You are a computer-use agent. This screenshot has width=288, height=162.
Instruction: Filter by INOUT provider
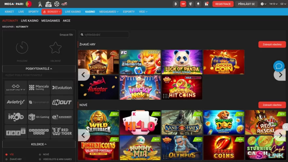click(62, 102)
